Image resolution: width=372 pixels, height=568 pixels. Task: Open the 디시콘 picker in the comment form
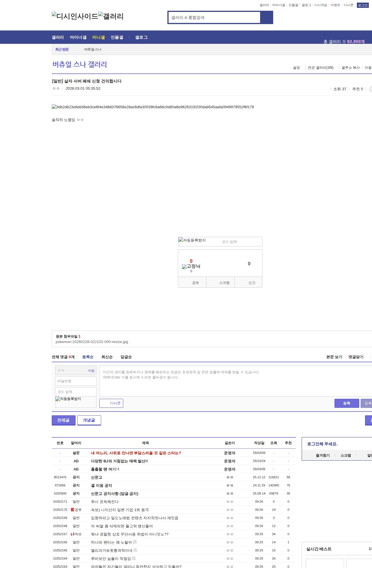click(111, 403)
